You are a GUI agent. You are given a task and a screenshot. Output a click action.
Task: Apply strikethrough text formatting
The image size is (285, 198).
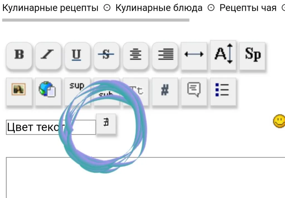click(x=107, y=55)
